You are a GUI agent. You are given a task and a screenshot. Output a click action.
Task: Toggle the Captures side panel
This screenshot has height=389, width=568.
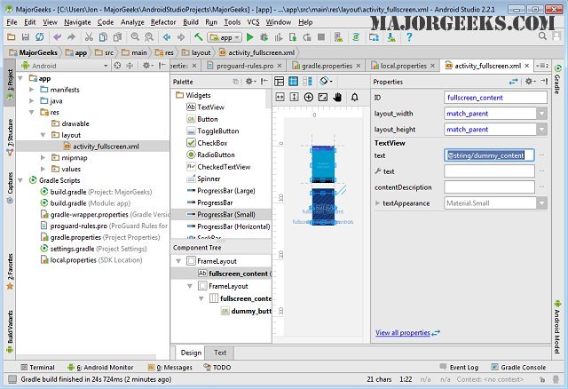(10, 187)
